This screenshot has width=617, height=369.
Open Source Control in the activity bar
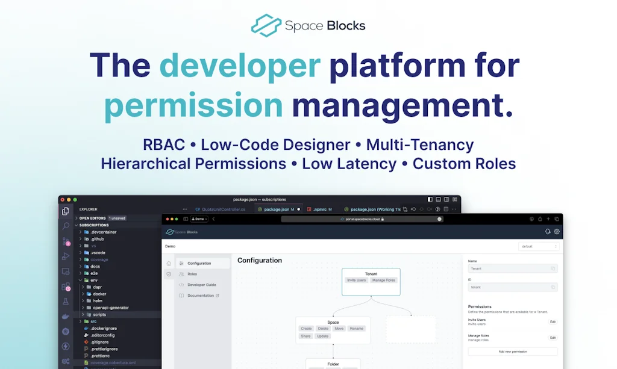(66, 241)
